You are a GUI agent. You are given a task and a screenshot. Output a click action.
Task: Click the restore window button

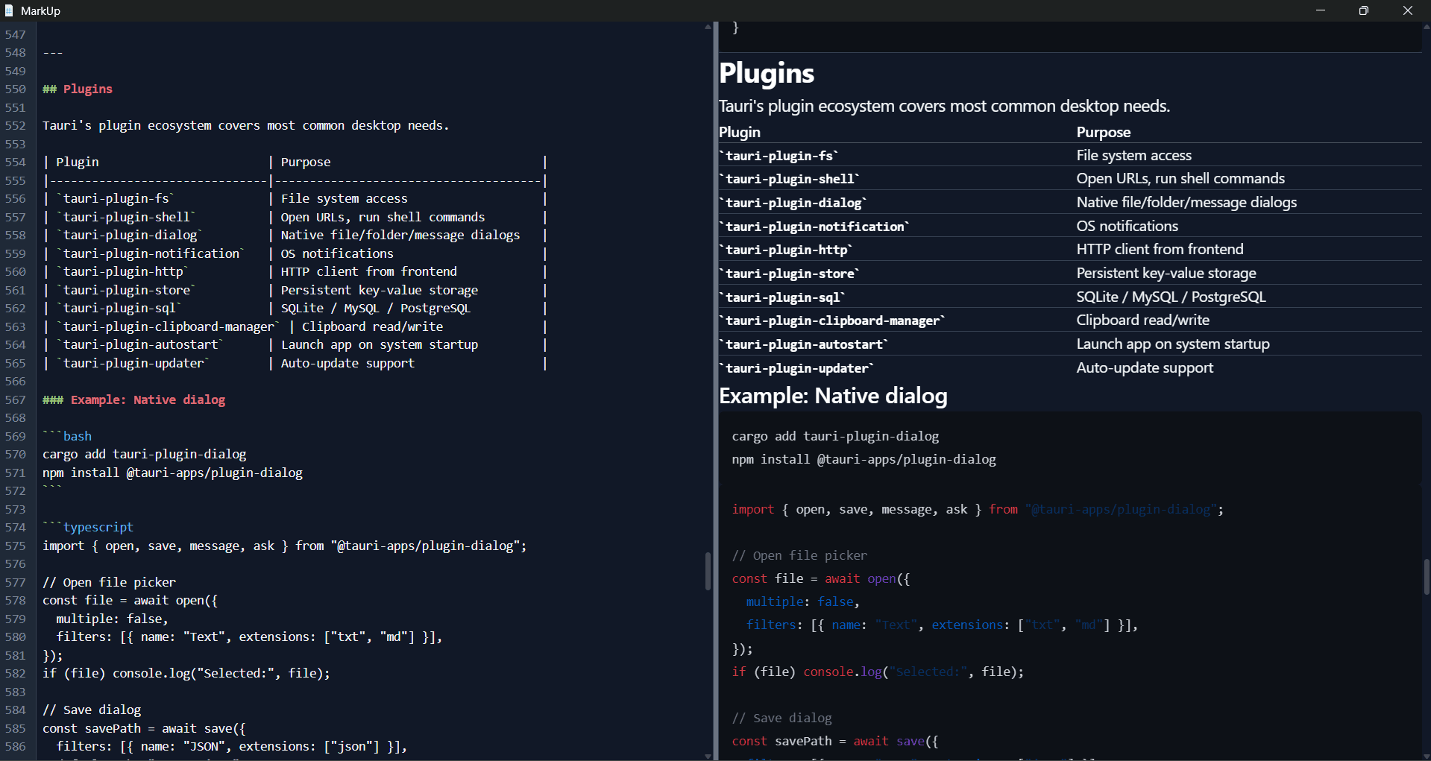click(1364, 10)
